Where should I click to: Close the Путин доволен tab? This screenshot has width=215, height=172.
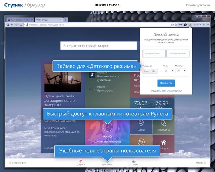coord(32,20)
